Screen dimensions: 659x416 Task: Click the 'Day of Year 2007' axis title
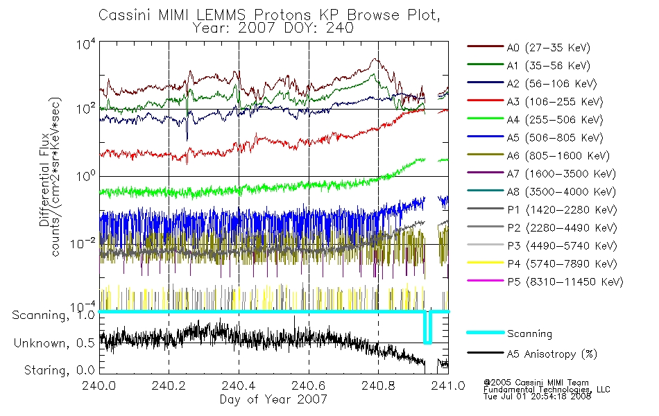pos(273,399)
